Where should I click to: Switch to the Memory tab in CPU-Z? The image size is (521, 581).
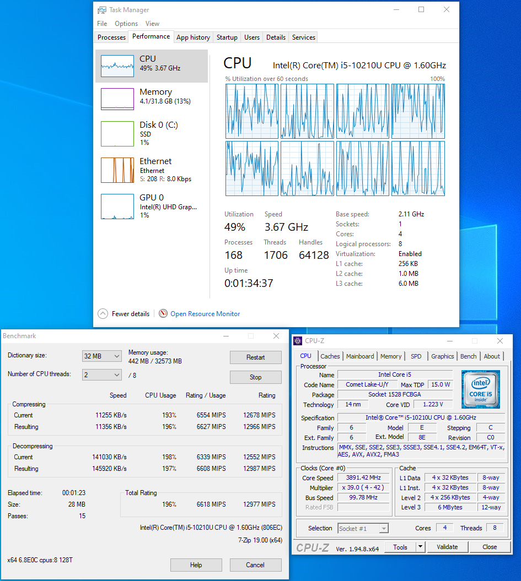pos(391,356)
